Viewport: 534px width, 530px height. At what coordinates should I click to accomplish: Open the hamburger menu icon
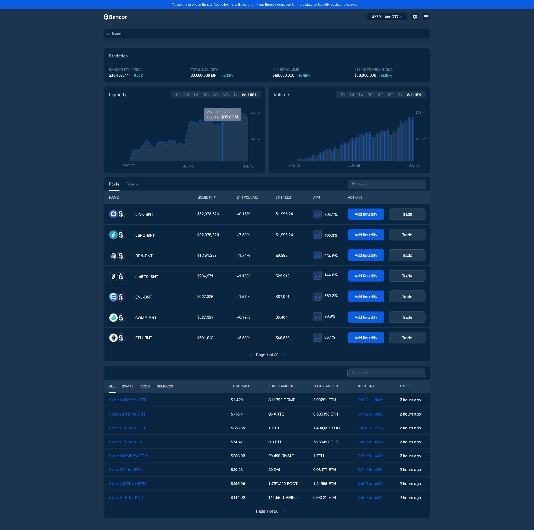tap(426, 17)
